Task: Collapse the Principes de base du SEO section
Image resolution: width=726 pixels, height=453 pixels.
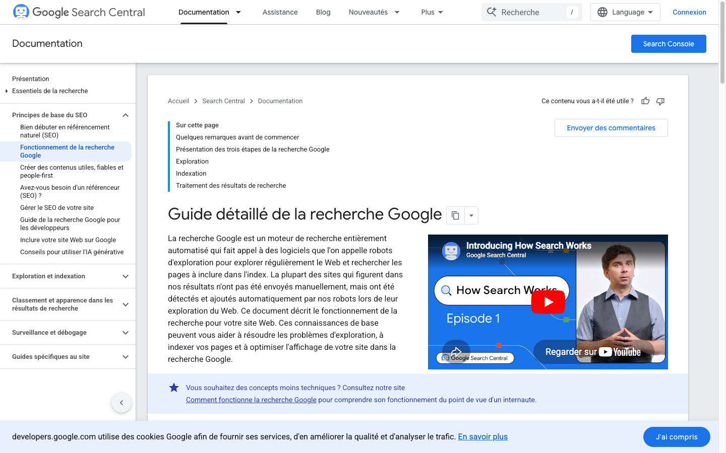Action: (x=126, y=115)
